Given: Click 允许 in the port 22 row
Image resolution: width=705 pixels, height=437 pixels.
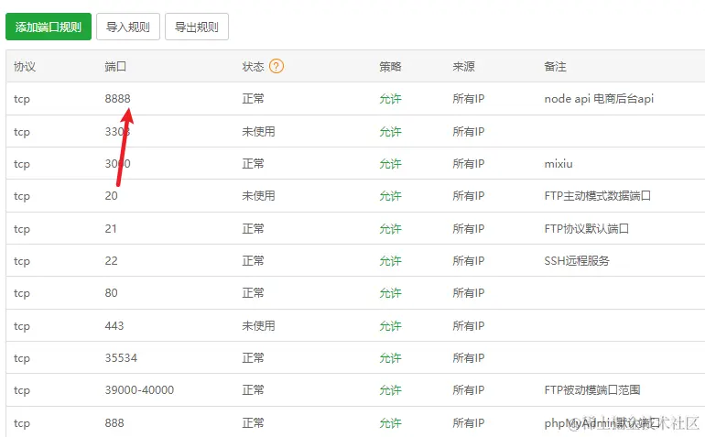Looking at the screenshot, I should [390, 260].
